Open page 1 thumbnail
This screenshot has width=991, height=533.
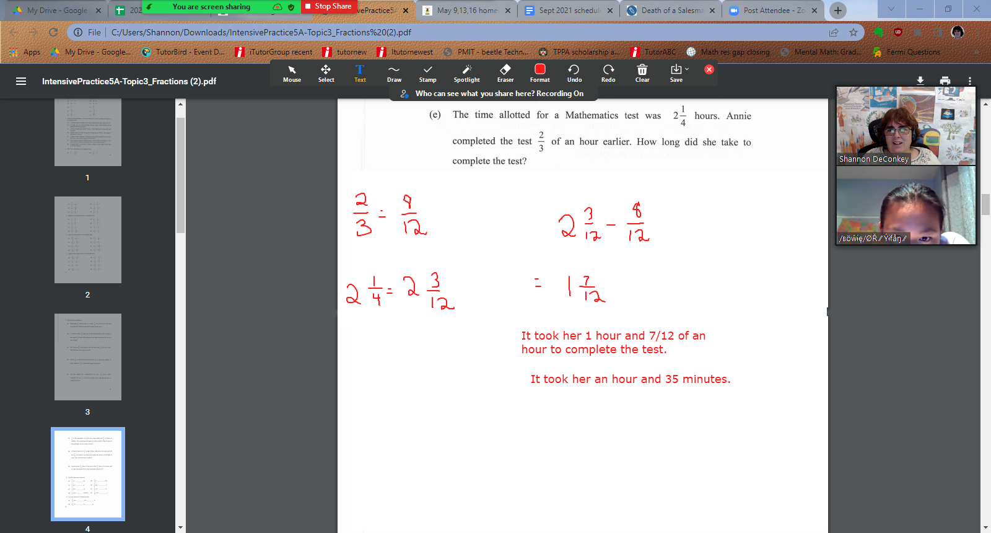click(x=88, y=132)
